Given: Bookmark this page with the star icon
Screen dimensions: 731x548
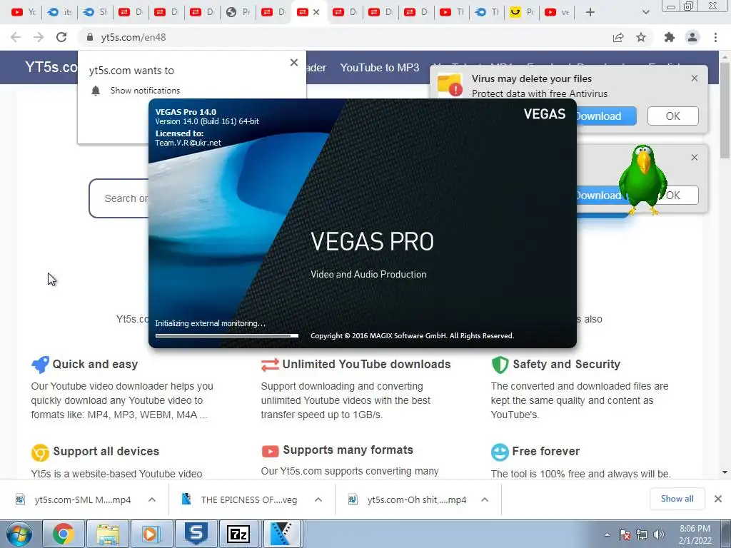Looking at the screenshot, I should tap(641, 37).
